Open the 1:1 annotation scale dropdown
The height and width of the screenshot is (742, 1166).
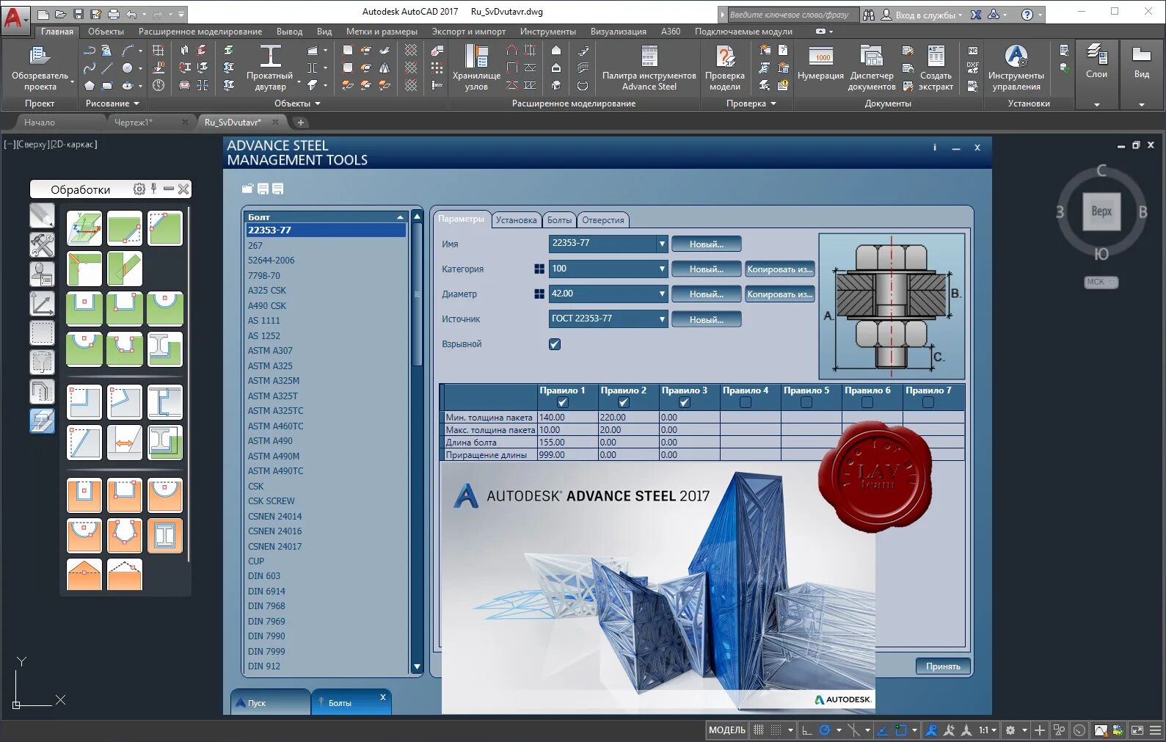tap(988, 730)
